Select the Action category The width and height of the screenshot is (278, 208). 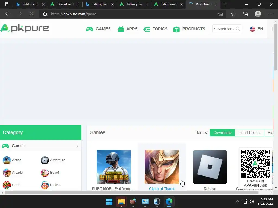tap(17, 160)
